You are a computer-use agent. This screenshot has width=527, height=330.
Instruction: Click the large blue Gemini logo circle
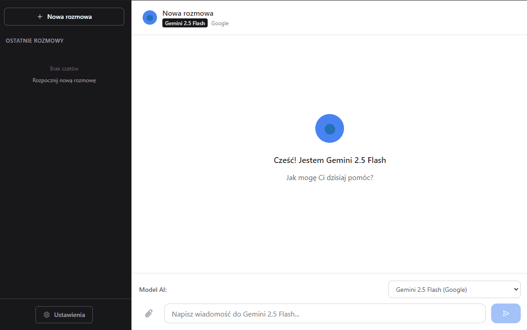[x=330, y=128]
